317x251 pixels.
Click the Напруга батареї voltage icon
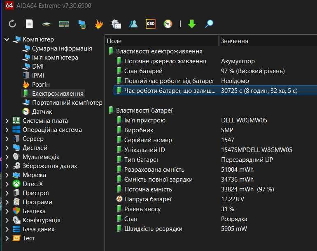[119, 199]
